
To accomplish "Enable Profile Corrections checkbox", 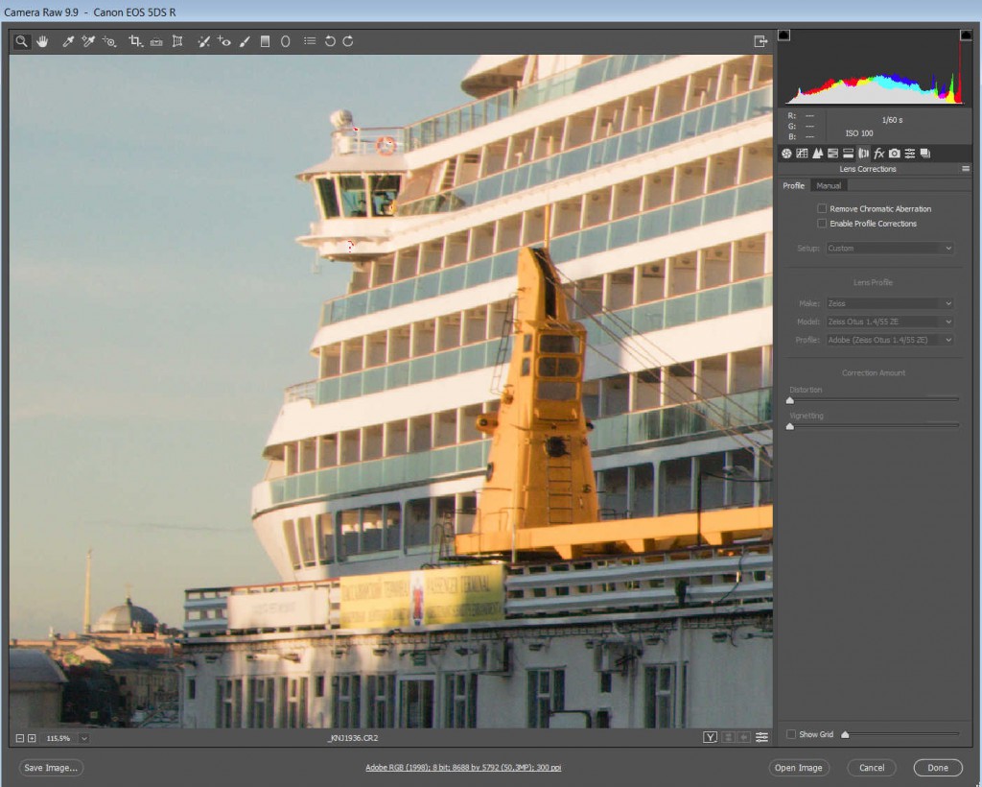I will 822,224.
